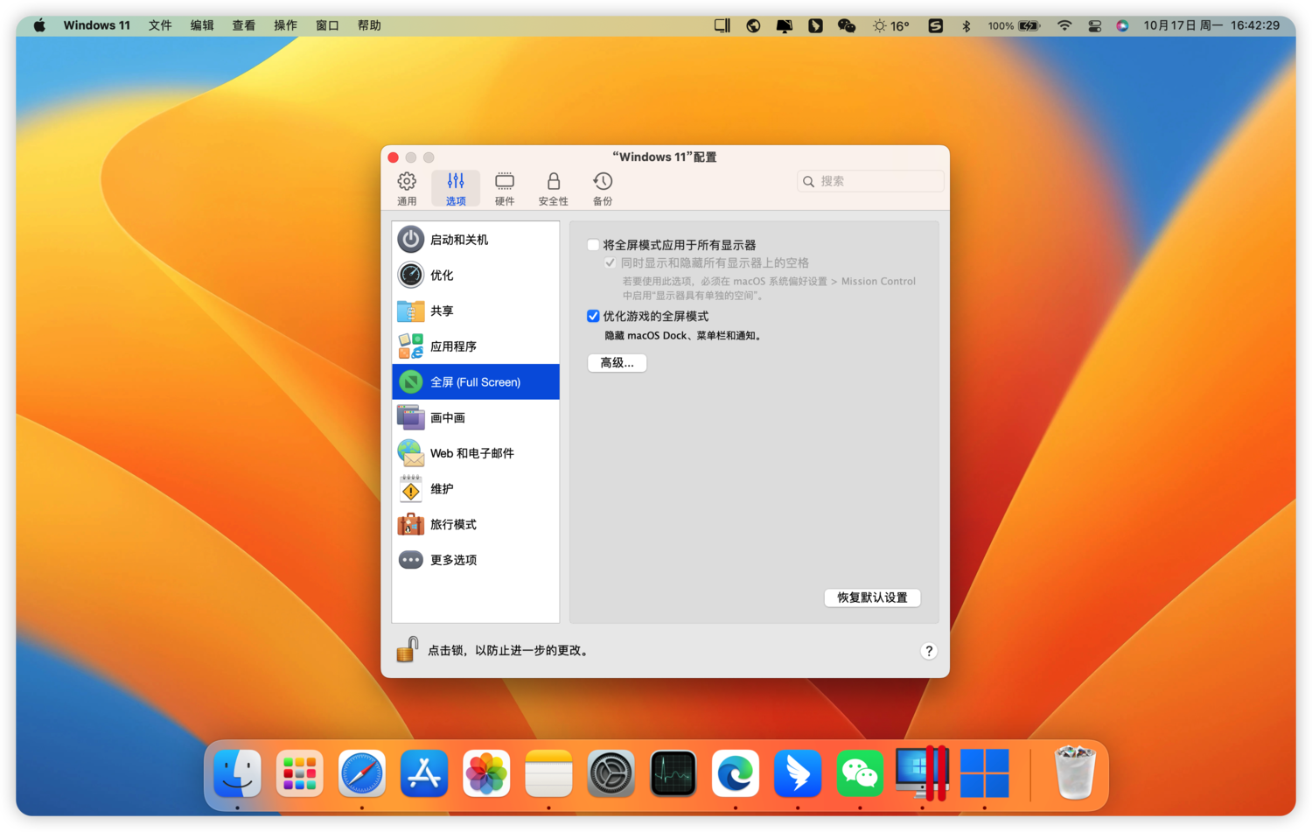Open the 文件 menu
This screenshot has width=1312, height=832.
tap(160, 25)
